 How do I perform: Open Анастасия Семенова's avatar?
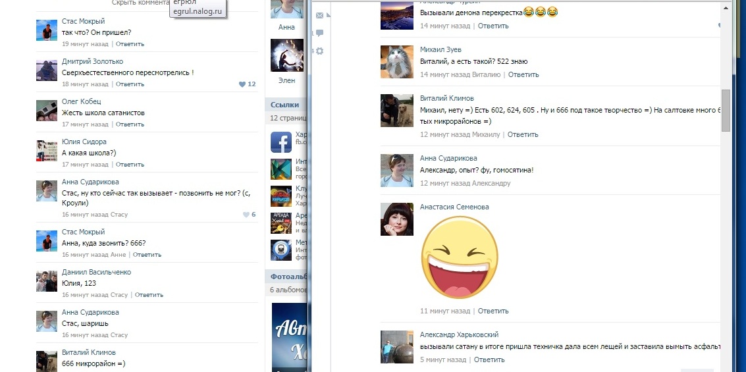point(397,219)
